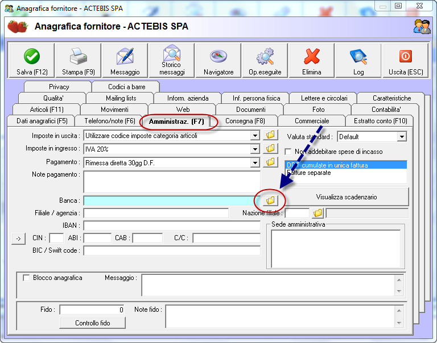
Task: Select the Amministraz. (F7) tab
Action: [x=176, y=122]
